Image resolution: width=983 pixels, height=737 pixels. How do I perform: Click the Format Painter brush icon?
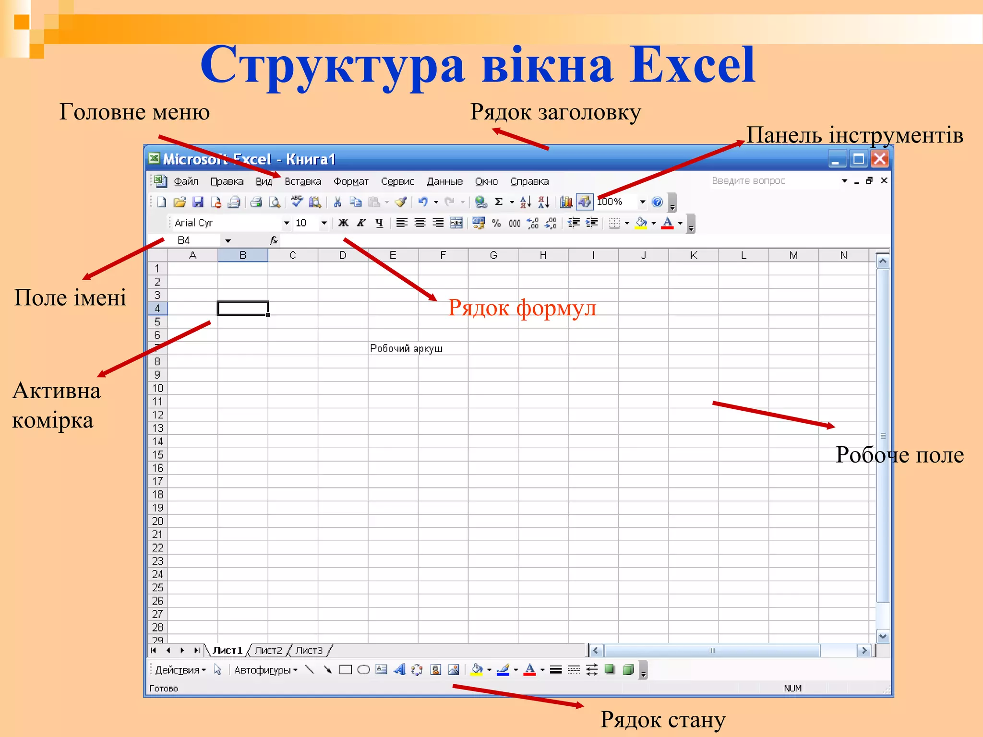pyautogui.click(x=401, y=202)
